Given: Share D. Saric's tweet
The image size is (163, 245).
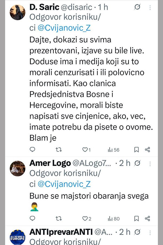Looking at the screenshot, I should (x=148, y=149).
